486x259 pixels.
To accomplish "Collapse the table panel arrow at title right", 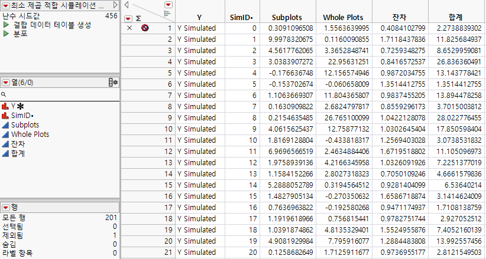I will pyautogui.click(x=115, y=5).
